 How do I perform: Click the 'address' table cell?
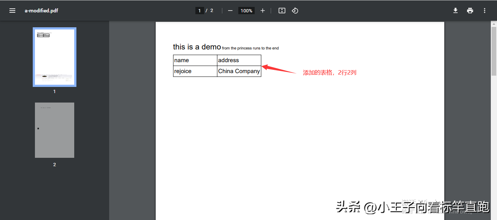click(x=239, y=60)
